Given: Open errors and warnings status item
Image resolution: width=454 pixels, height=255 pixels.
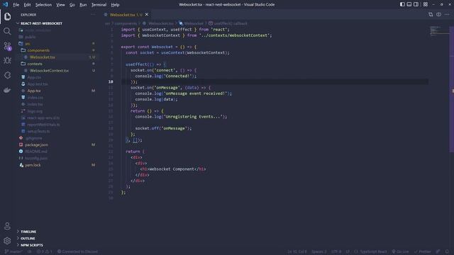Looking at the screenshot, I should coord(44,251).
